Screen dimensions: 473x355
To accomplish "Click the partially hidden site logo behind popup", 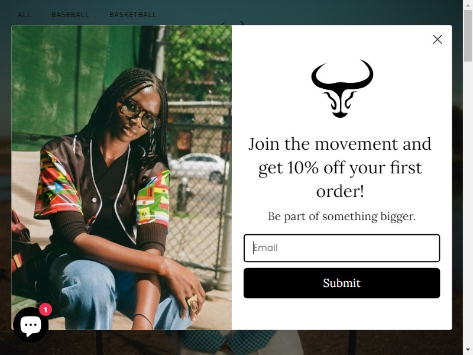I will point(232,22).
